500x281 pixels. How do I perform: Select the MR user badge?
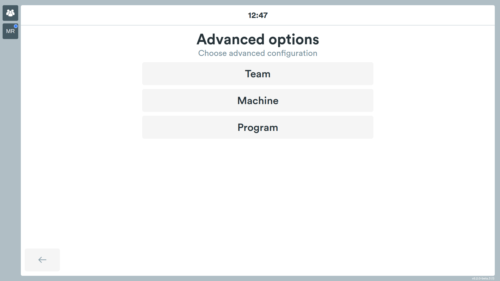[10, 31]
